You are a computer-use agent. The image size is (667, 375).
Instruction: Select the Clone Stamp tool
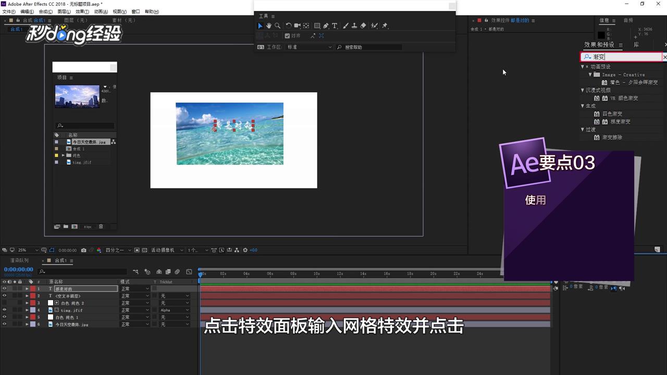[x=354, y=26]
